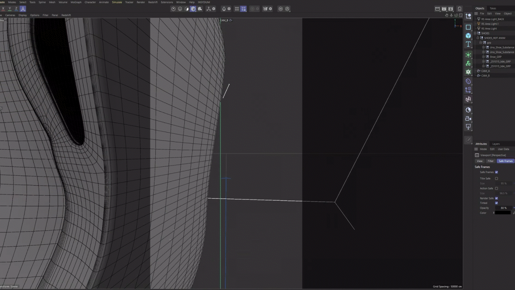This screenshot has width=515, height=290.
Task: Click the Symmetry butterfly icon
Action: coord(265,9)
